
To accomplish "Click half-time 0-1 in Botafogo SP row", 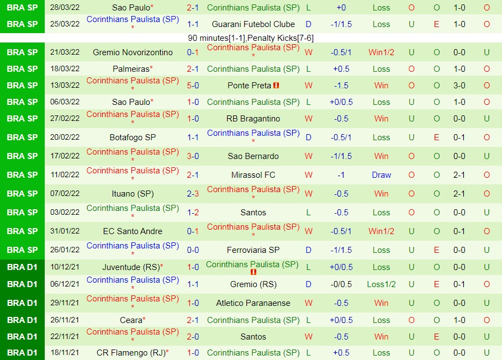I will 459,137.
